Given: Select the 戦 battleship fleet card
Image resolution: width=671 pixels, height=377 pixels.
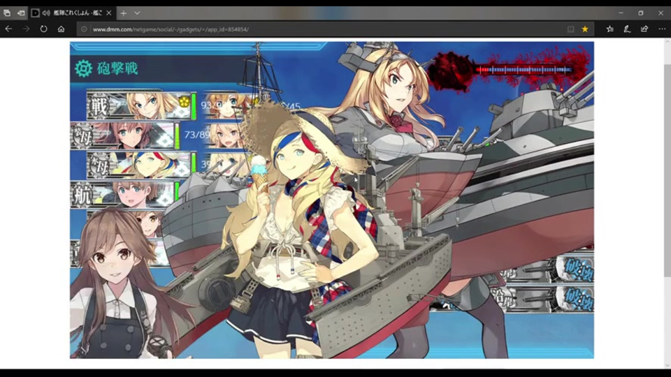Looking at the screenshot, I should 140,105.
